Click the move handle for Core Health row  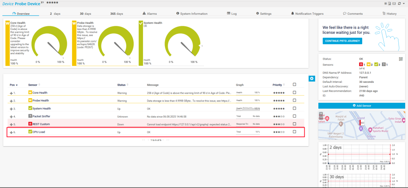click(x=12, y=92)
